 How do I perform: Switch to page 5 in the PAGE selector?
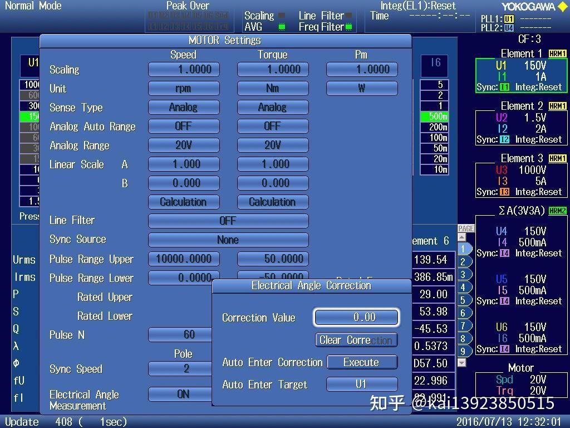(464, 300)
